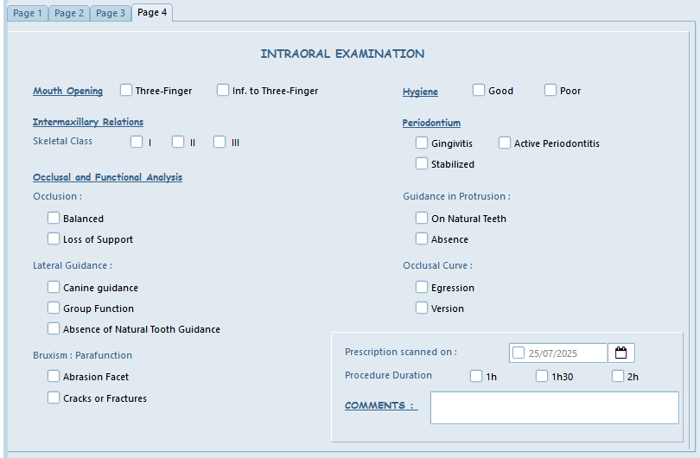Switch to the Page 1 tab
700x458 pixels.
coord(28,13)
